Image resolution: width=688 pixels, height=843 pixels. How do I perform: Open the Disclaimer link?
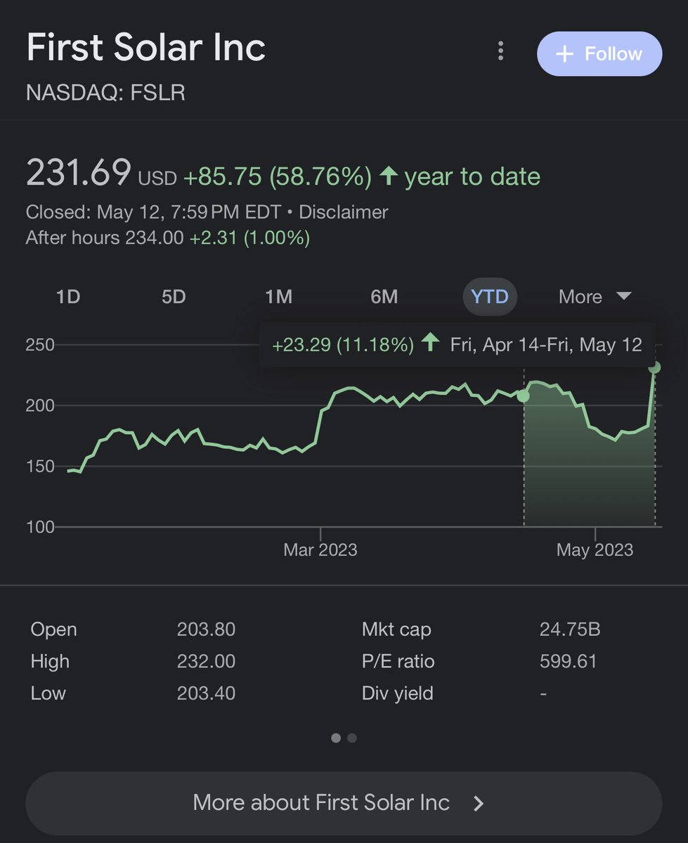(x=344, y=212)
